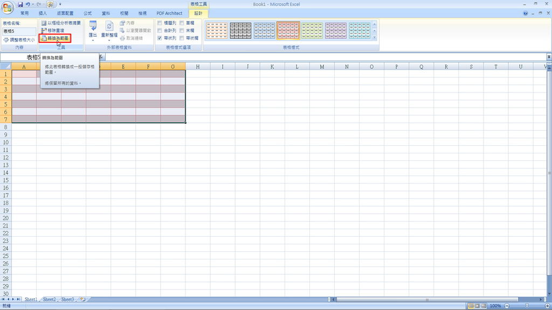This screenshot has height=310, width=552.
Task: Expand the formula bar chevron
Action: click(x=549, y=57)
